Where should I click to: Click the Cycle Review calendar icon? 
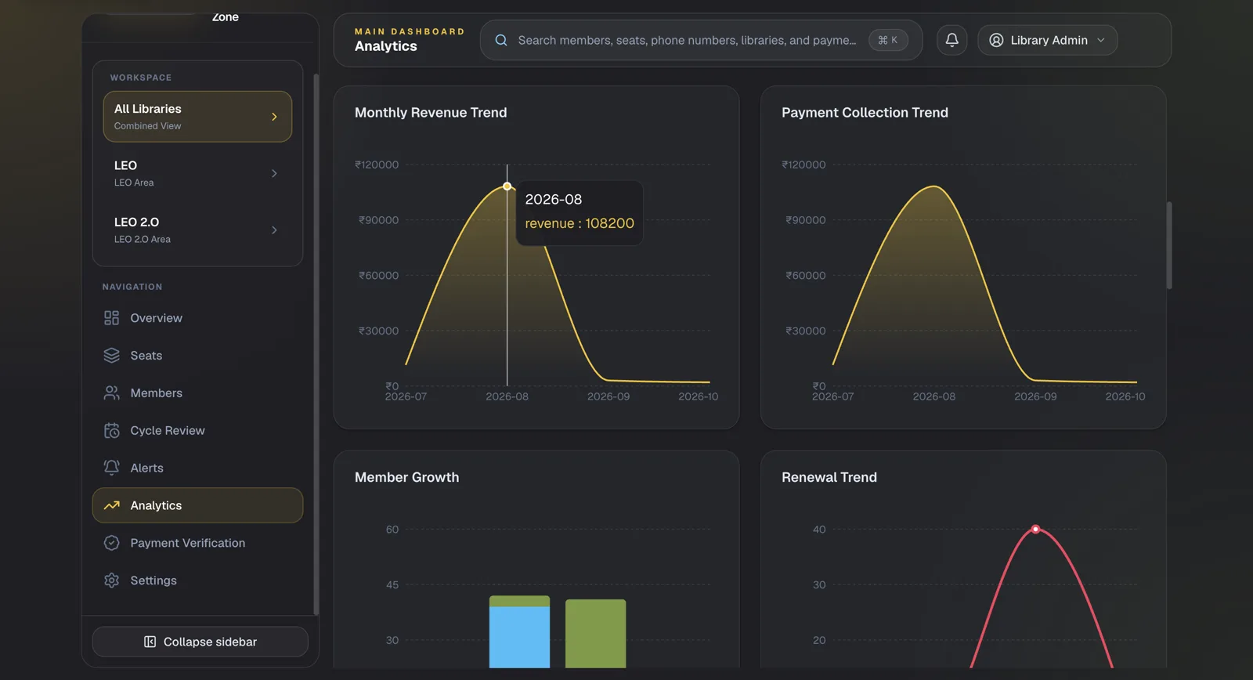pyautogui.click(x=112, y=431)
